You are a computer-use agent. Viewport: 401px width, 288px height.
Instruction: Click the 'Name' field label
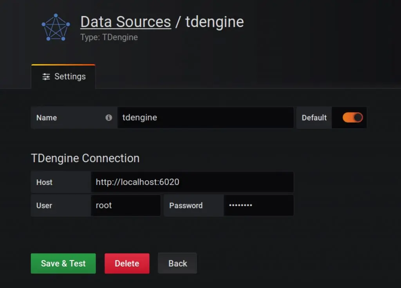coord(47,118)
